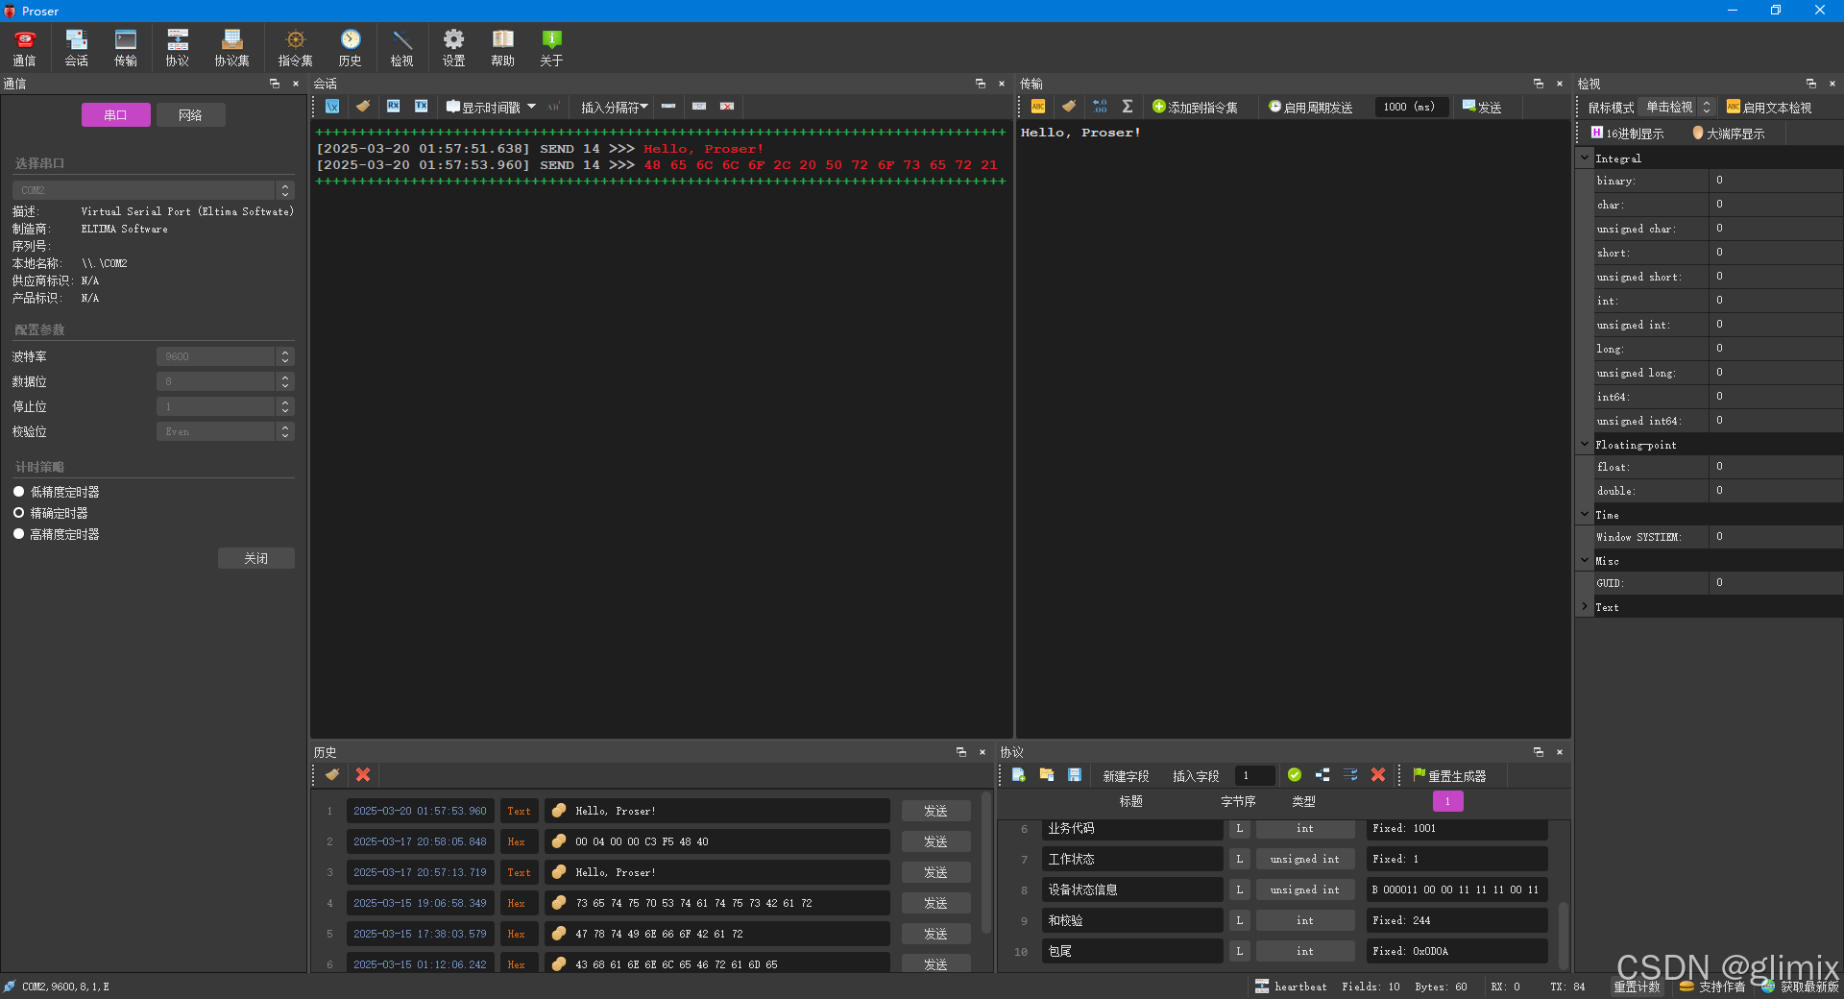The image size is (1844, 999).
Task: Switch to the 网络 network tab
Action: click(x=190, y=115)
